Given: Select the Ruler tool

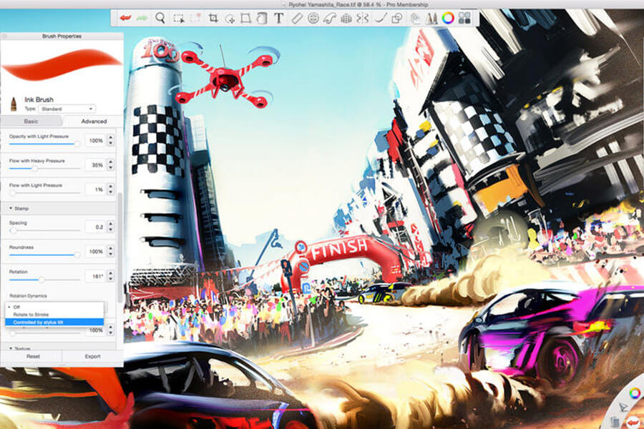Looking at the screenshot, I should [x=296, y=18].
